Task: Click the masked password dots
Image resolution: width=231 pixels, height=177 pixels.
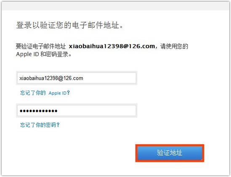Action: pyautogui.click(x=39, y=111)
